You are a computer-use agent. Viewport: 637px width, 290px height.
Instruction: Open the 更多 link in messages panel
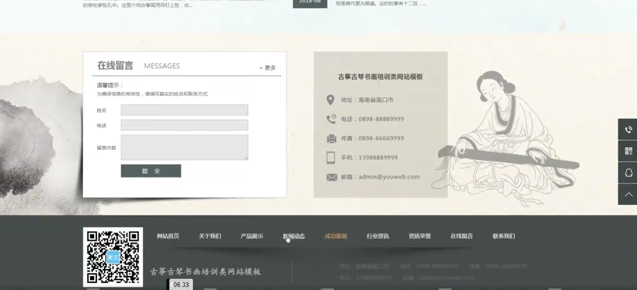coord(268,68)
